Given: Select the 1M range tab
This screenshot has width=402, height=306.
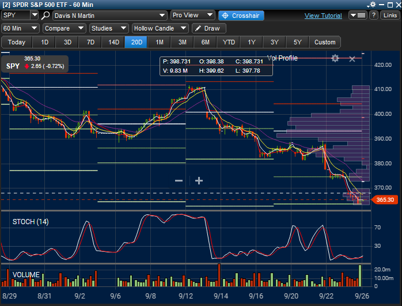Looking at the screenshot, I should coord(160,42).
